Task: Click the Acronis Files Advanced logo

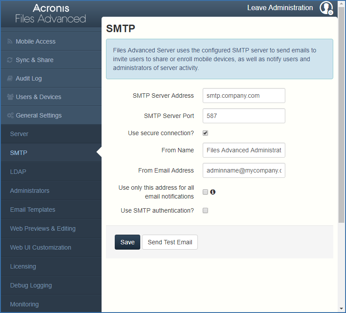Action: click(51, 14)
